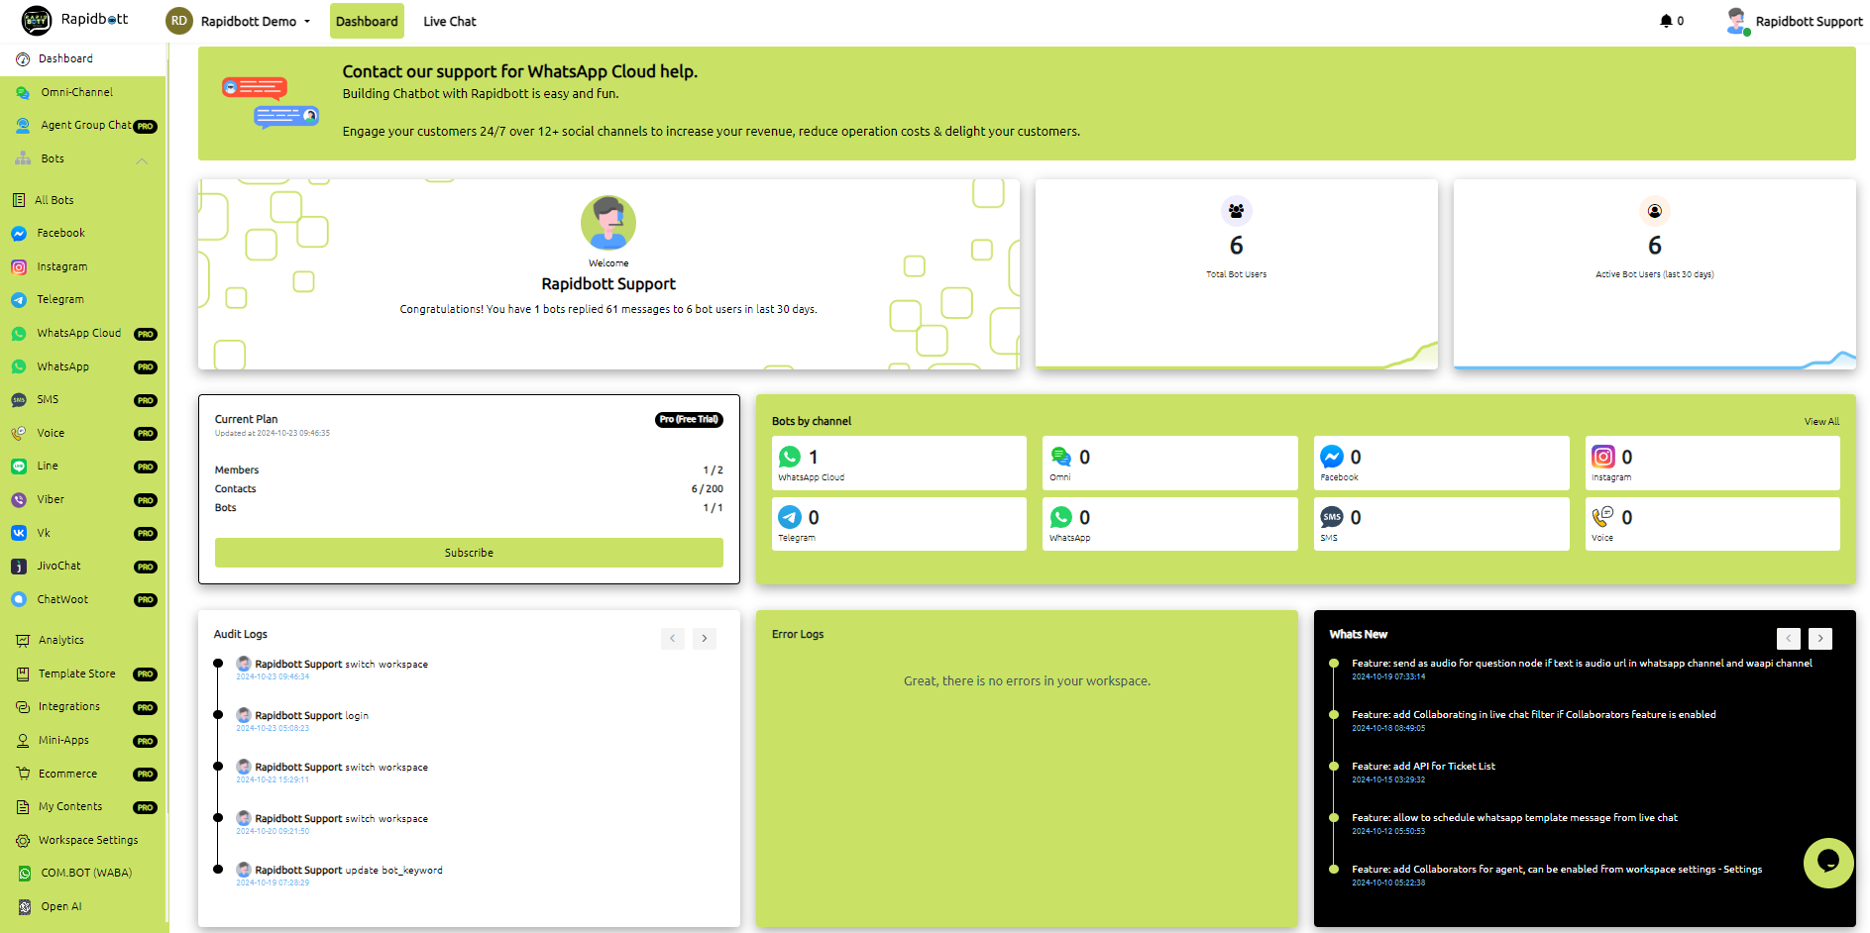Click the Subscribe button
The image size is (1870, 933).
pos(469,553)
